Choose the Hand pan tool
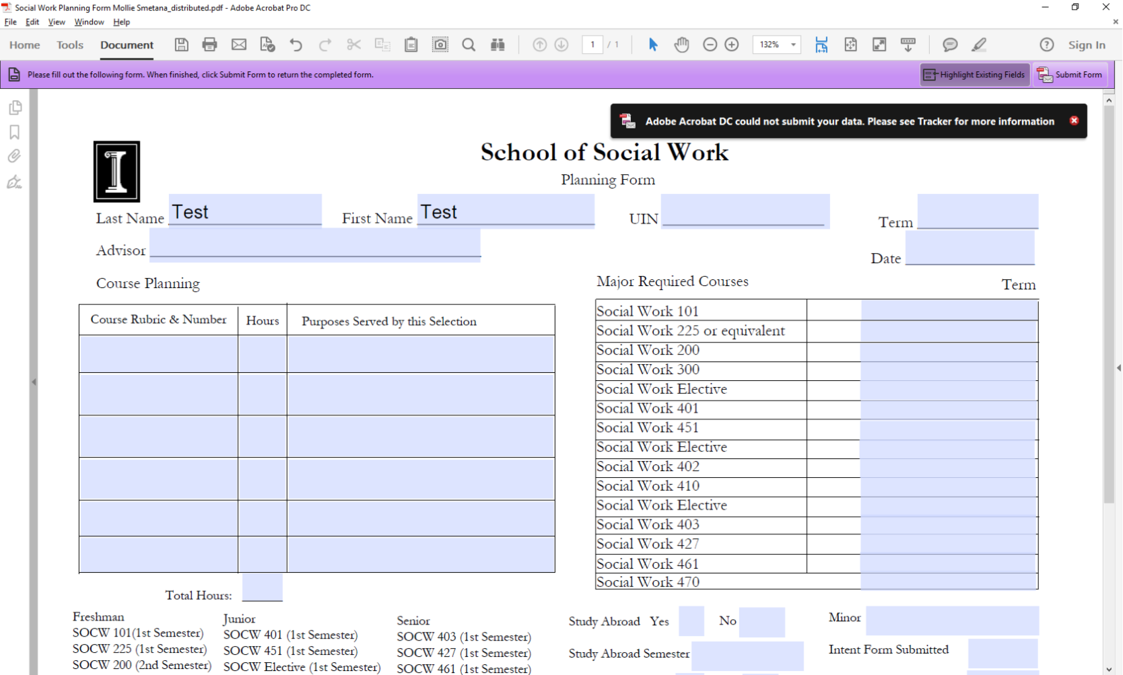Image resolution: width=1123 pixels, height=675 pixels. point(682,45)
